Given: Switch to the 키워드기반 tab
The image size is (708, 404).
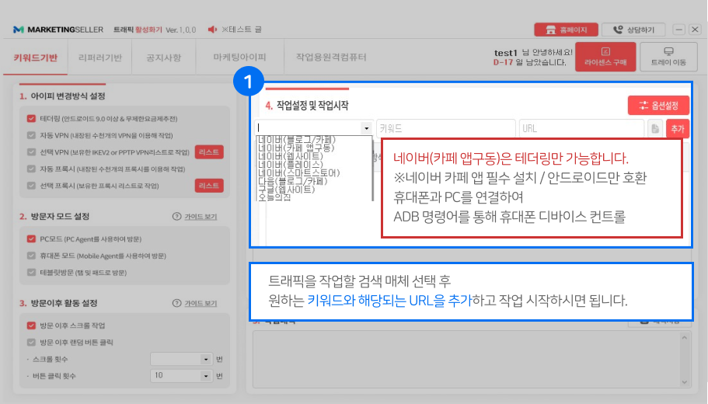Looking at the screenshot, I should point(35,57).
